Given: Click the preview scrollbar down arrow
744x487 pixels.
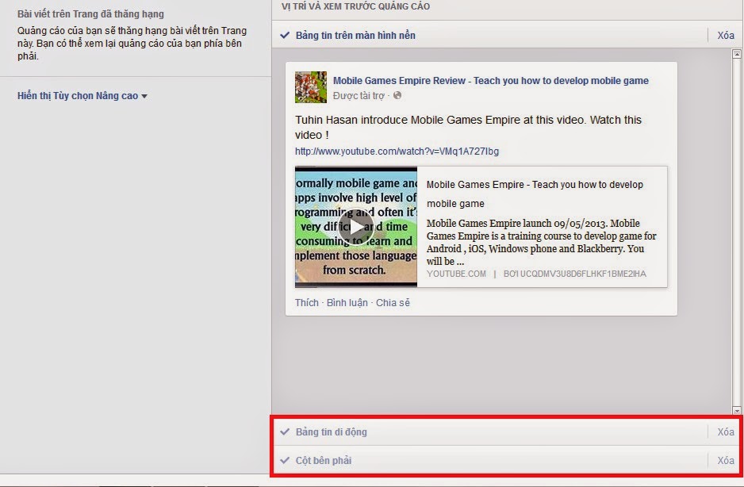Looking at the screenshot, I should pos(737,410).
